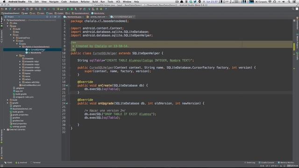This screenshot has height=168, width=299.
Task: Click the line 12 sqlTabla string declaration
Action: coord(135,60)
